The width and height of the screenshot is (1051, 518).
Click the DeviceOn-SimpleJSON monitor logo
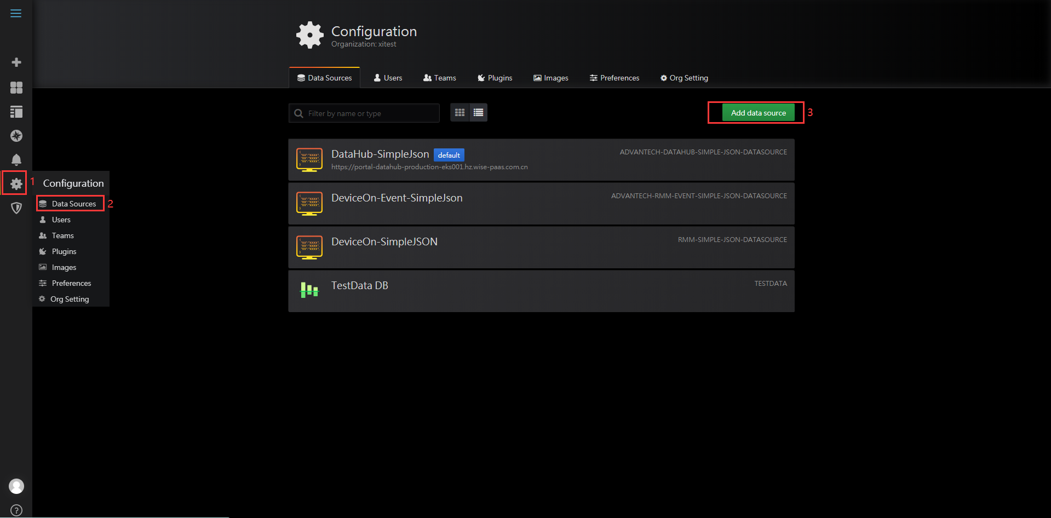click(309, 248)
